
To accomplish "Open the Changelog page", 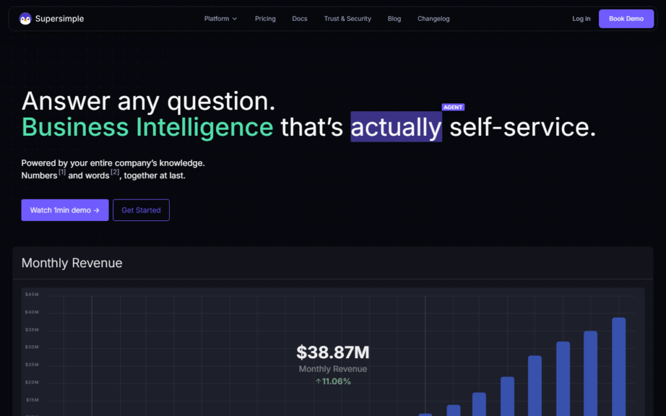I will pyautogui.click(x=433, y=19).
